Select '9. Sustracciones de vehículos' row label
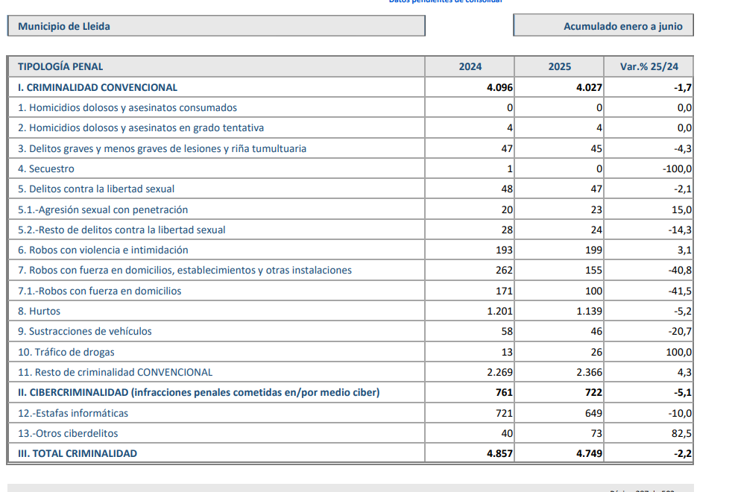The width and height of the screenshot is (735, 492). [85, 331]
